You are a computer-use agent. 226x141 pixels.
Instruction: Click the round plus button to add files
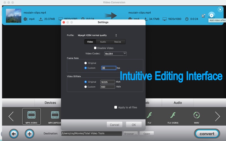pos(30,133)
